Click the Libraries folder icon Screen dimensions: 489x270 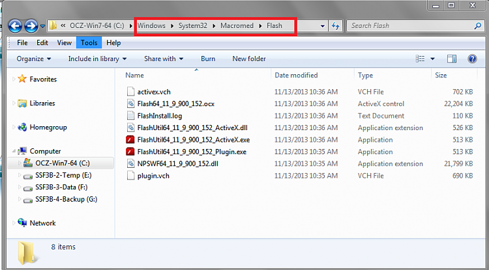[x=22, y=103]
